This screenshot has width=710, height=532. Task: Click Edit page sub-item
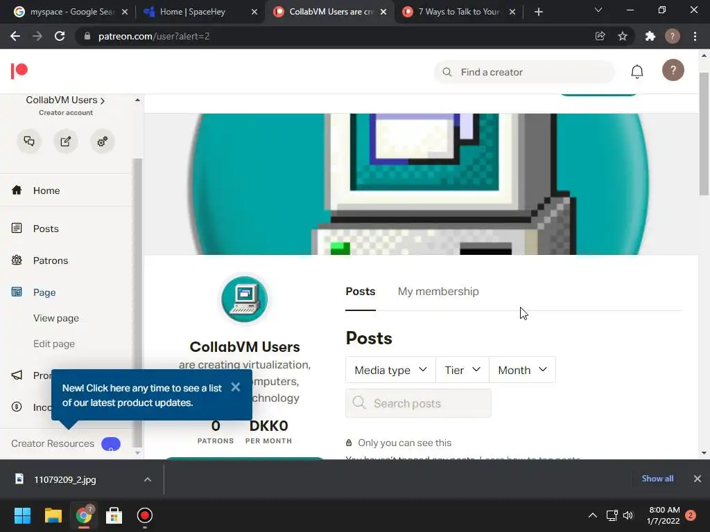pos(54,344)
